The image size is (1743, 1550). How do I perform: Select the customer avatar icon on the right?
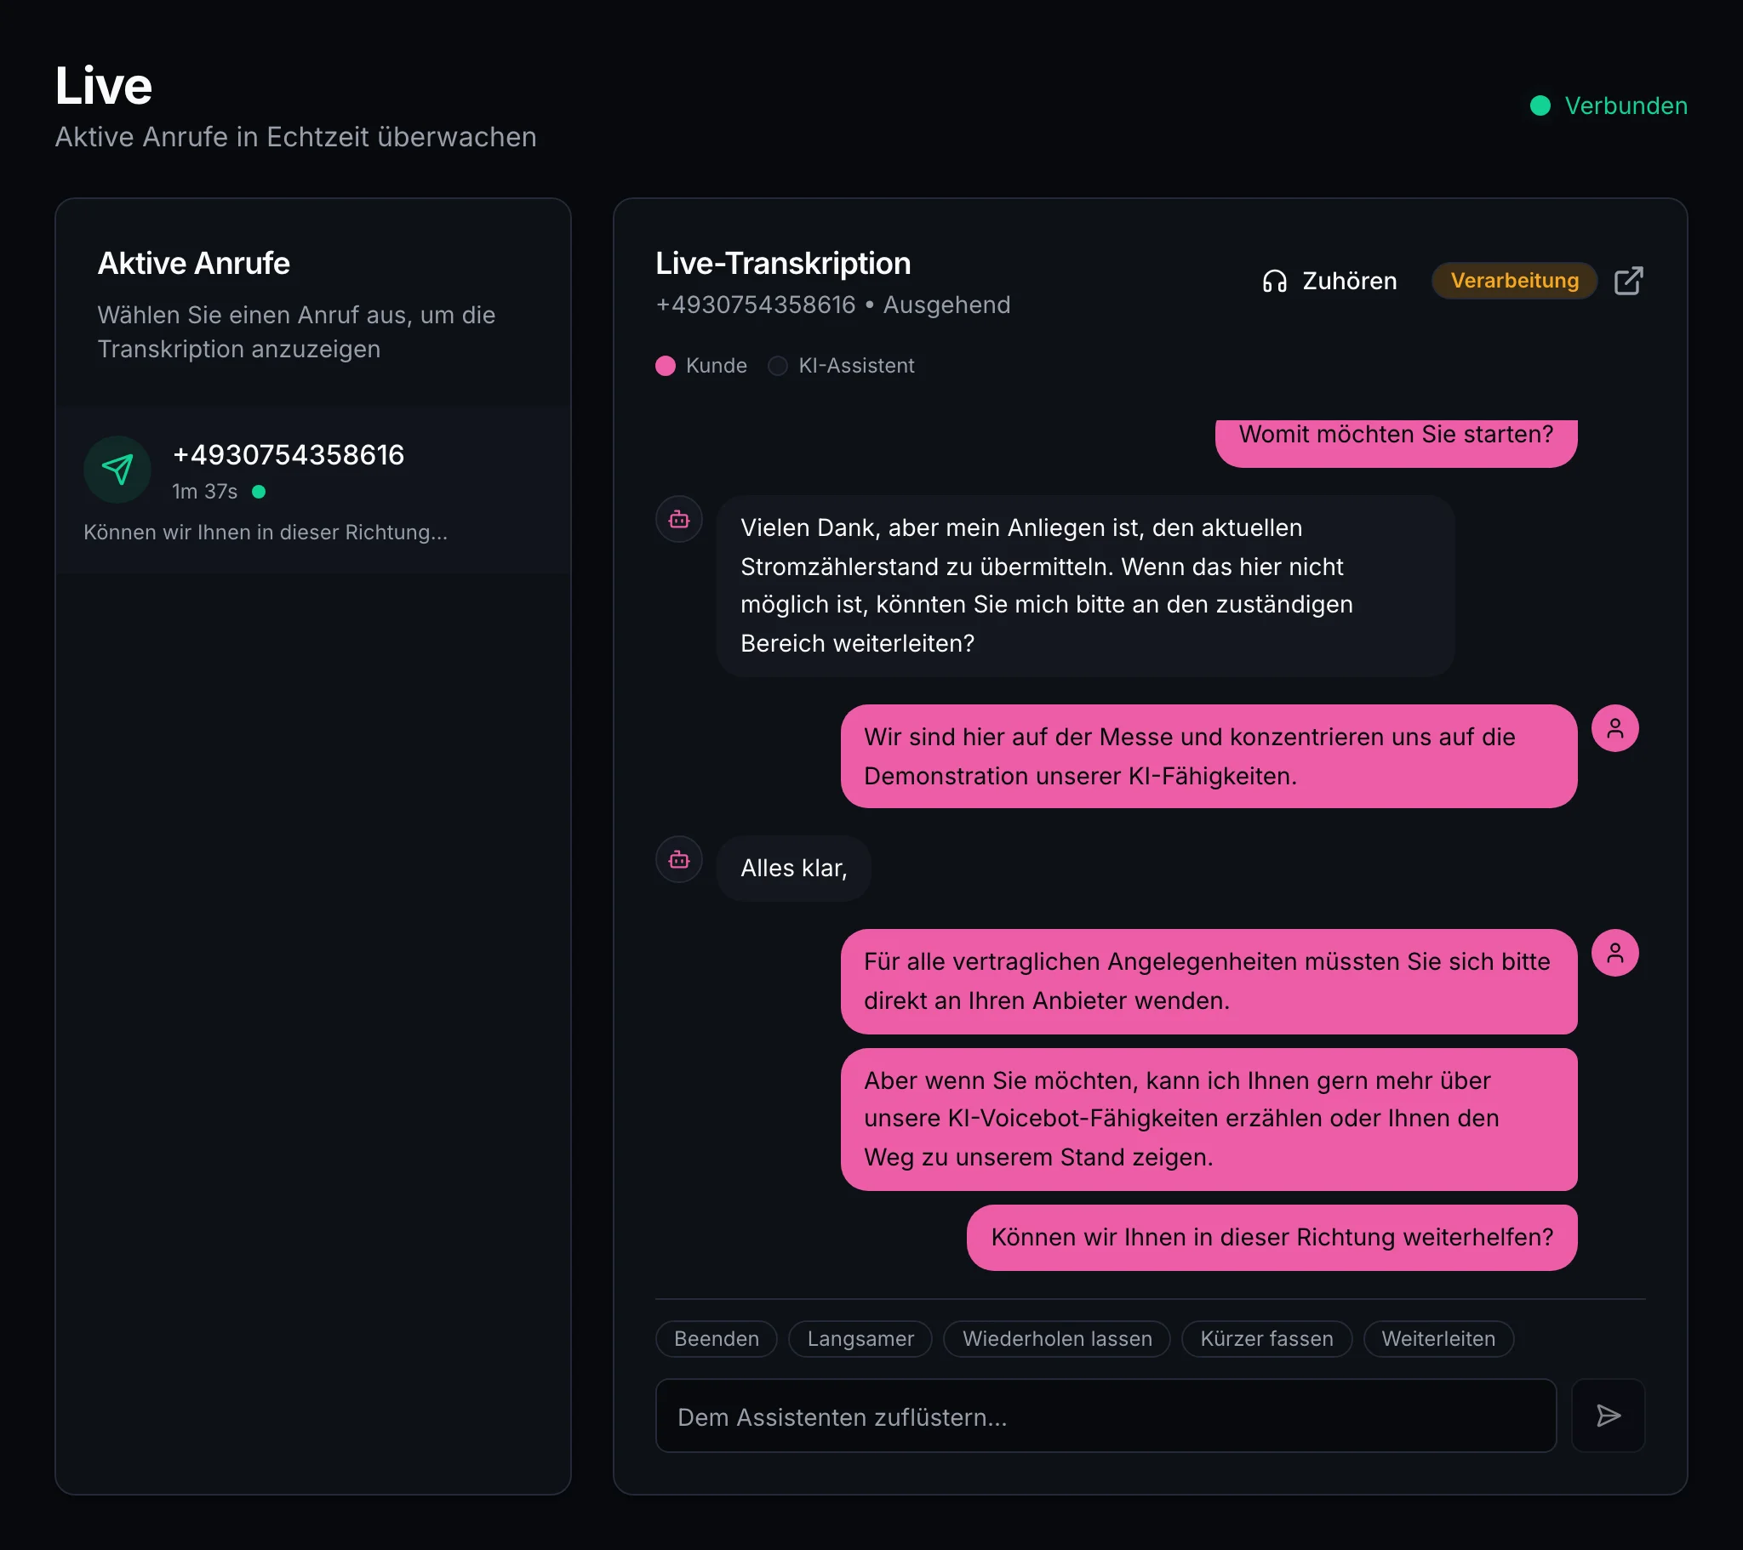1616,729
